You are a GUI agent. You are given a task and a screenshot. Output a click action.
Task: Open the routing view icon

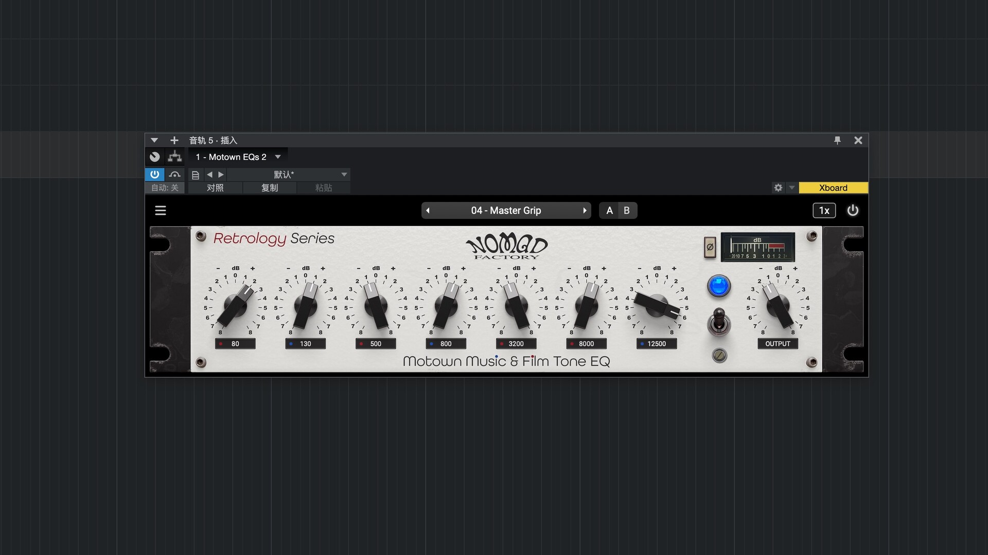(x=175, y=157)
